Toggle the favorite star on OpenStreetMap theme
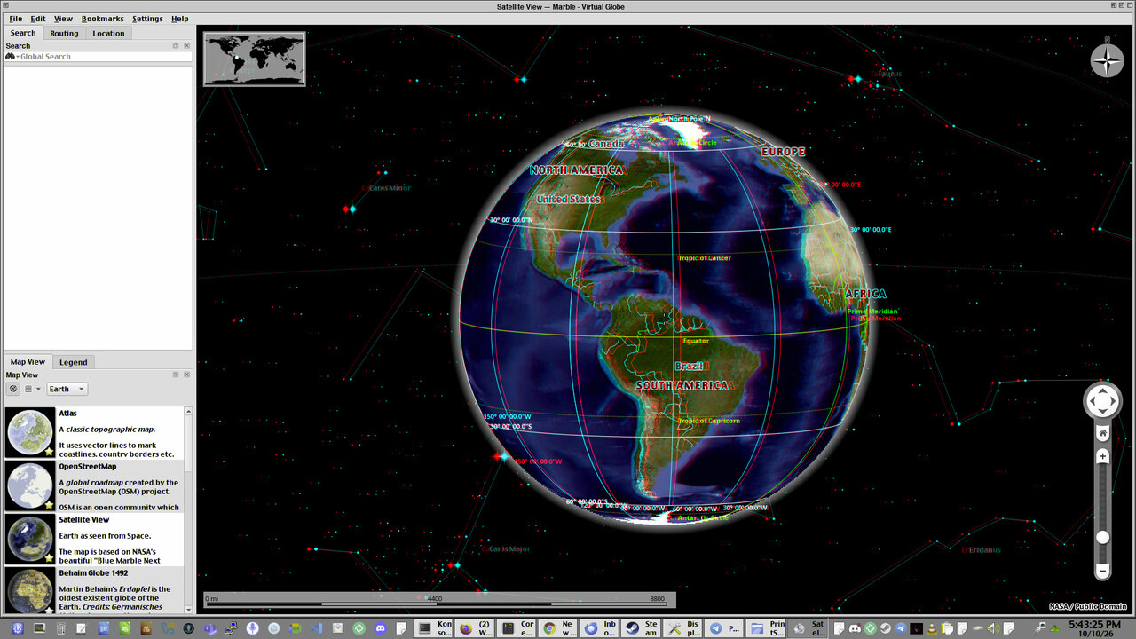The height and width of the screenshot is (639, 1136). coord(49,505)
